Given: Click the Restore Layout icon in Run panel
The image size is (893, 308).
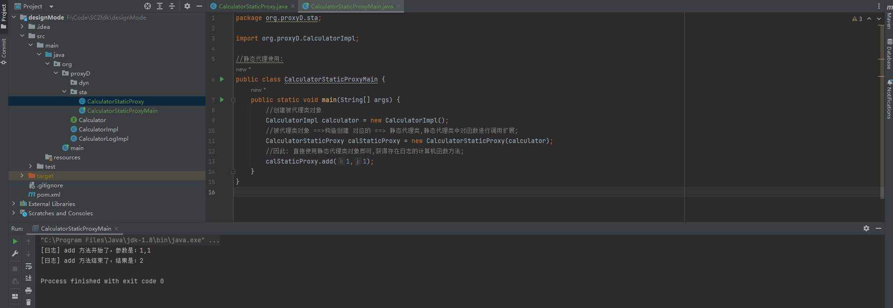Looking at the screenshot, I should click(15, 296).
